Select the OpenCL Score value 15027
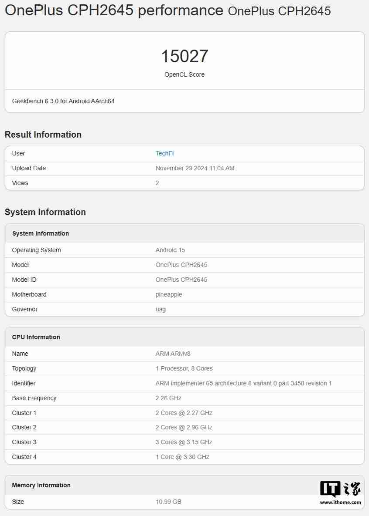 tap(184, 56)
